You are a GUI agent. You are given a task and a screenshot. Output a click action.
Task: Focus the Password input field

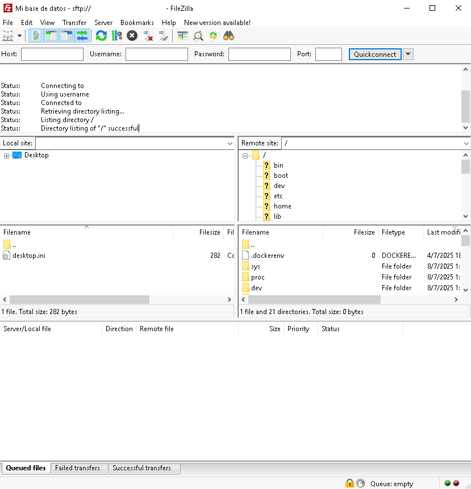(x=260, y=55)
